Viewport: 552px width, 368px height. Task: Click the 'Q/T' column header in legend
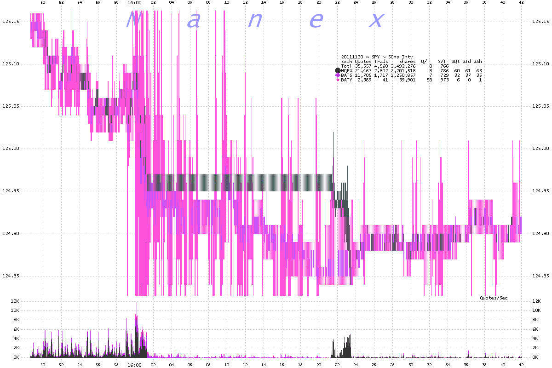(425, 61)
